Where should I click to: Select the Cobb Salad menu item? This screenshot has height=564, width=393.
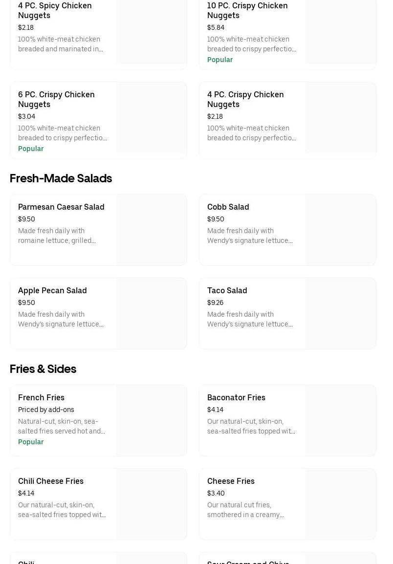tap(228, 207)
